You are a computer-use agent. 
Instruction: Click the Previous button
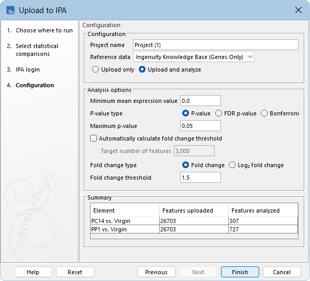tap(156, 272)
